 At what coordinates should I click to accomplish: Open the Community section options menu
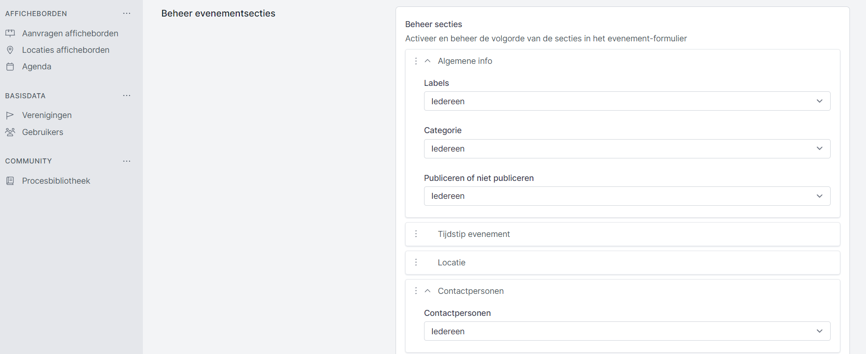(x=127, y=161)
